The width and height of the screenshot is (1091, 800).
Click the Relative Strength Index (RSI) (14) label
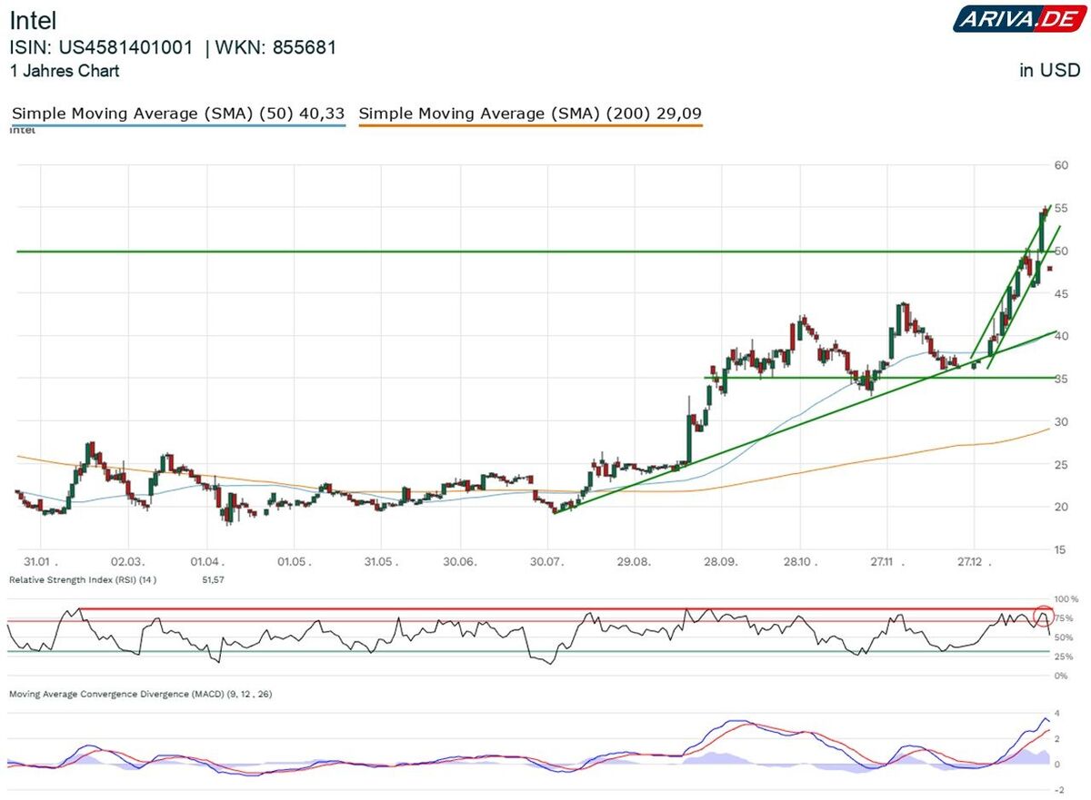[x=83, y=578]
